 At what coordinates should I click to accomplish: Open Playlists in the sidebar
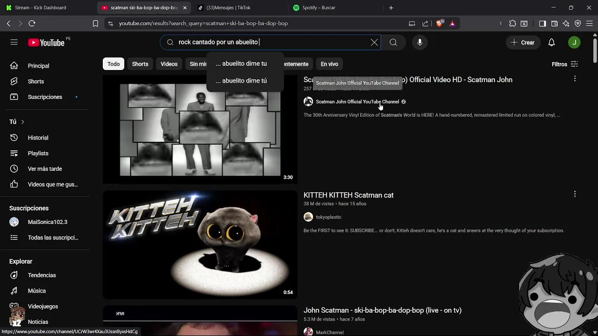[45, 153]
